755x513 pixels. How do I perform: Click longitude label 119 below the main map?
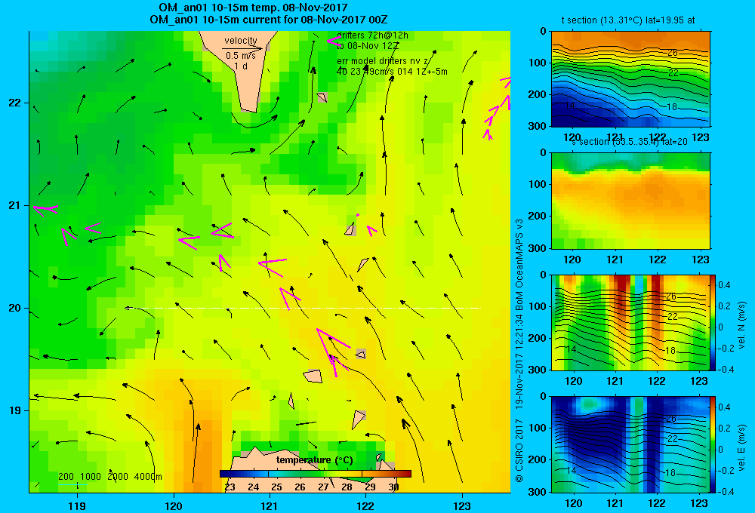[x=77, y=505]
